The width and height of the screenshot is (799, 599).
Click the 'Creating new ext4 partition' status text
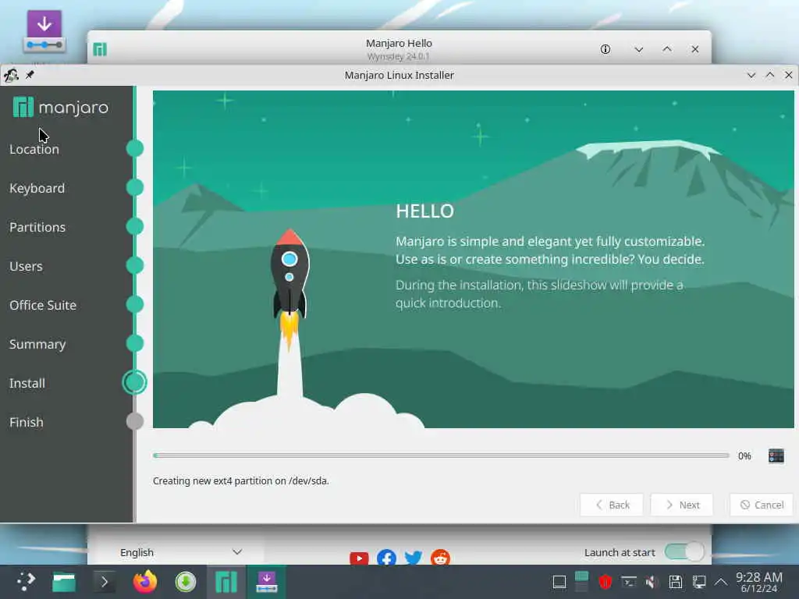(x=241, y=480)
